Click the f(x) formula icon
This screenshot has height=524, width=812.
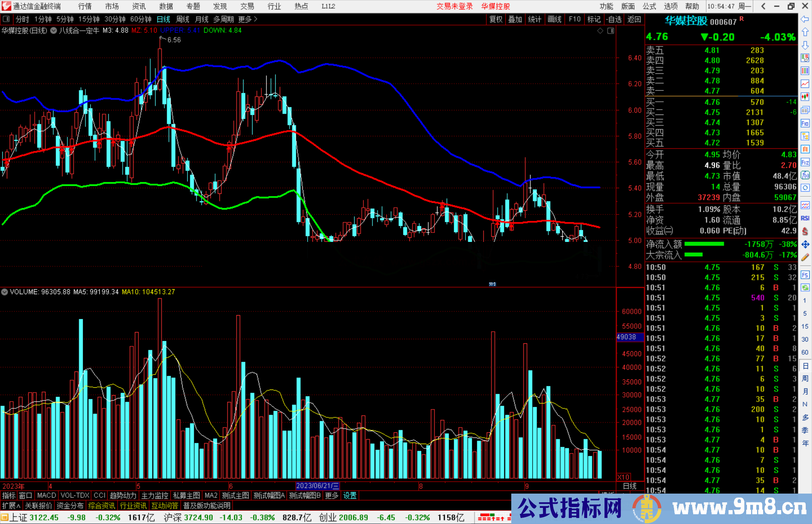click(x=805, y=175)
